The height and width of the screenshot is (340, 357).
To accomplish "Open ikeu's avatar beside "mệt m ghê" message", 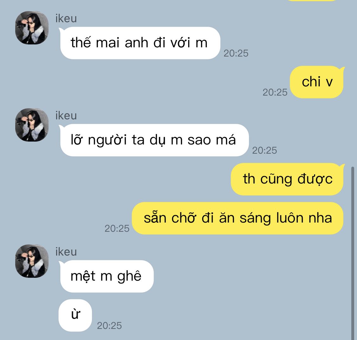I will 32,261.
